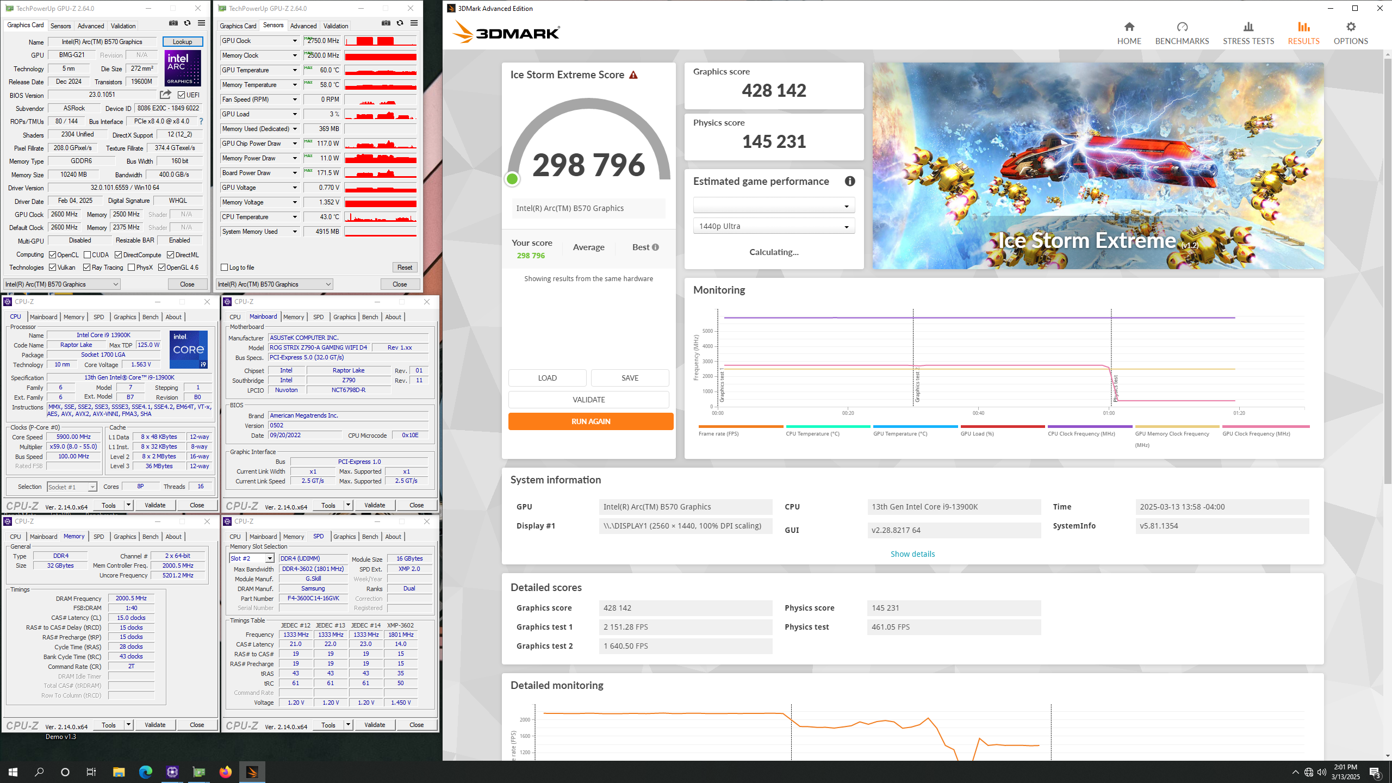This screenshot has height=783, width=1392.
Task: Open Microsoft Edge from taskbar
Action: [145, 772]
